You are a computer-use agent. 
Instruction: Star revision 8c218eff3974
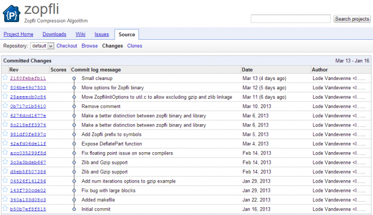tap(5, 124)
